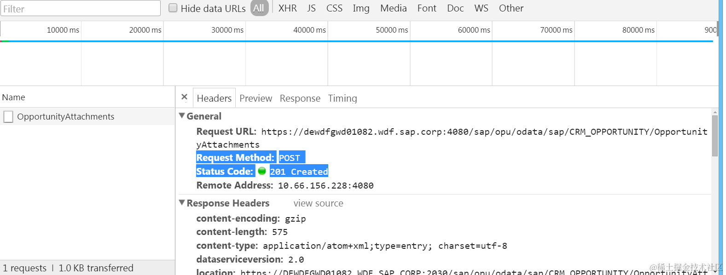Click the 10000 ms timeline marker
This screenshot has height=275, width=726.
coord(63,30)
